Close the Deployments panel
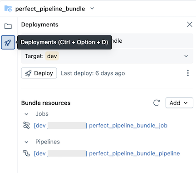Screen dimensions: 196x173 [190, 24]
